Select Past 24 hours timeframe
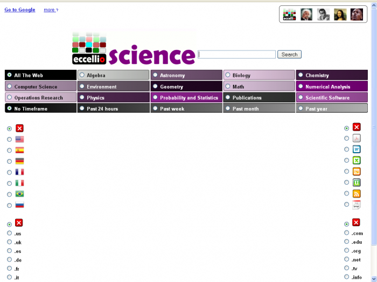 [113, 109]
